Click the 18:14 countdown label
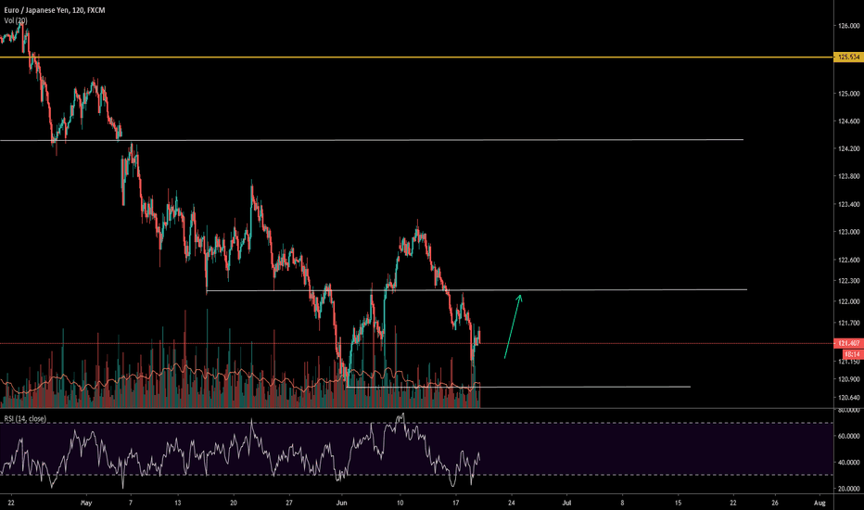This screenshot has height=510, width=864. click(853, 353)
